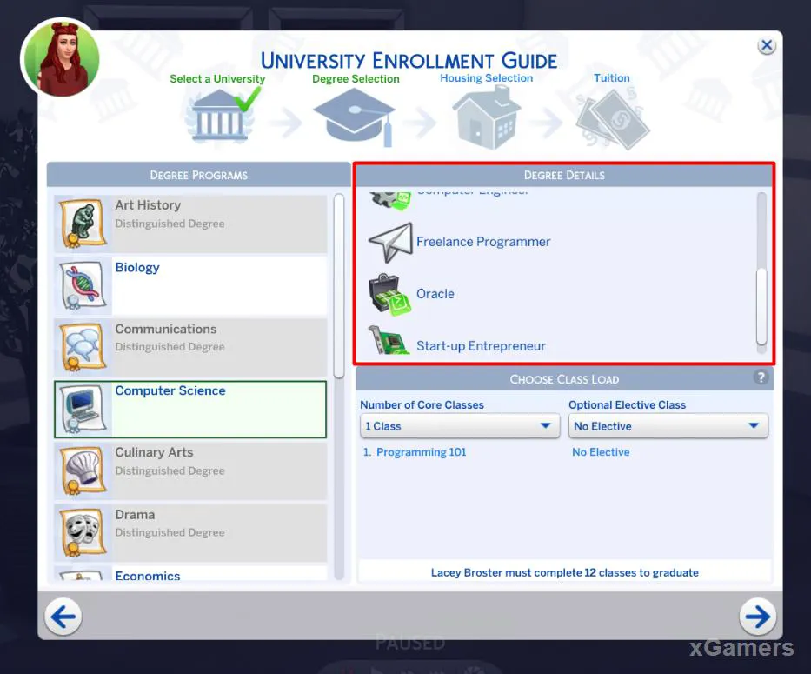Click the Degree Details scrollbar thumb
The image size is (811, 674).
(761, 306)
